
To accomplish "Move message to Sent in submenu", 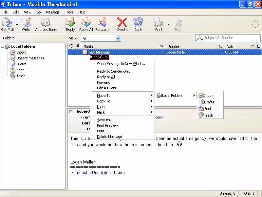I will click(210, 109).
